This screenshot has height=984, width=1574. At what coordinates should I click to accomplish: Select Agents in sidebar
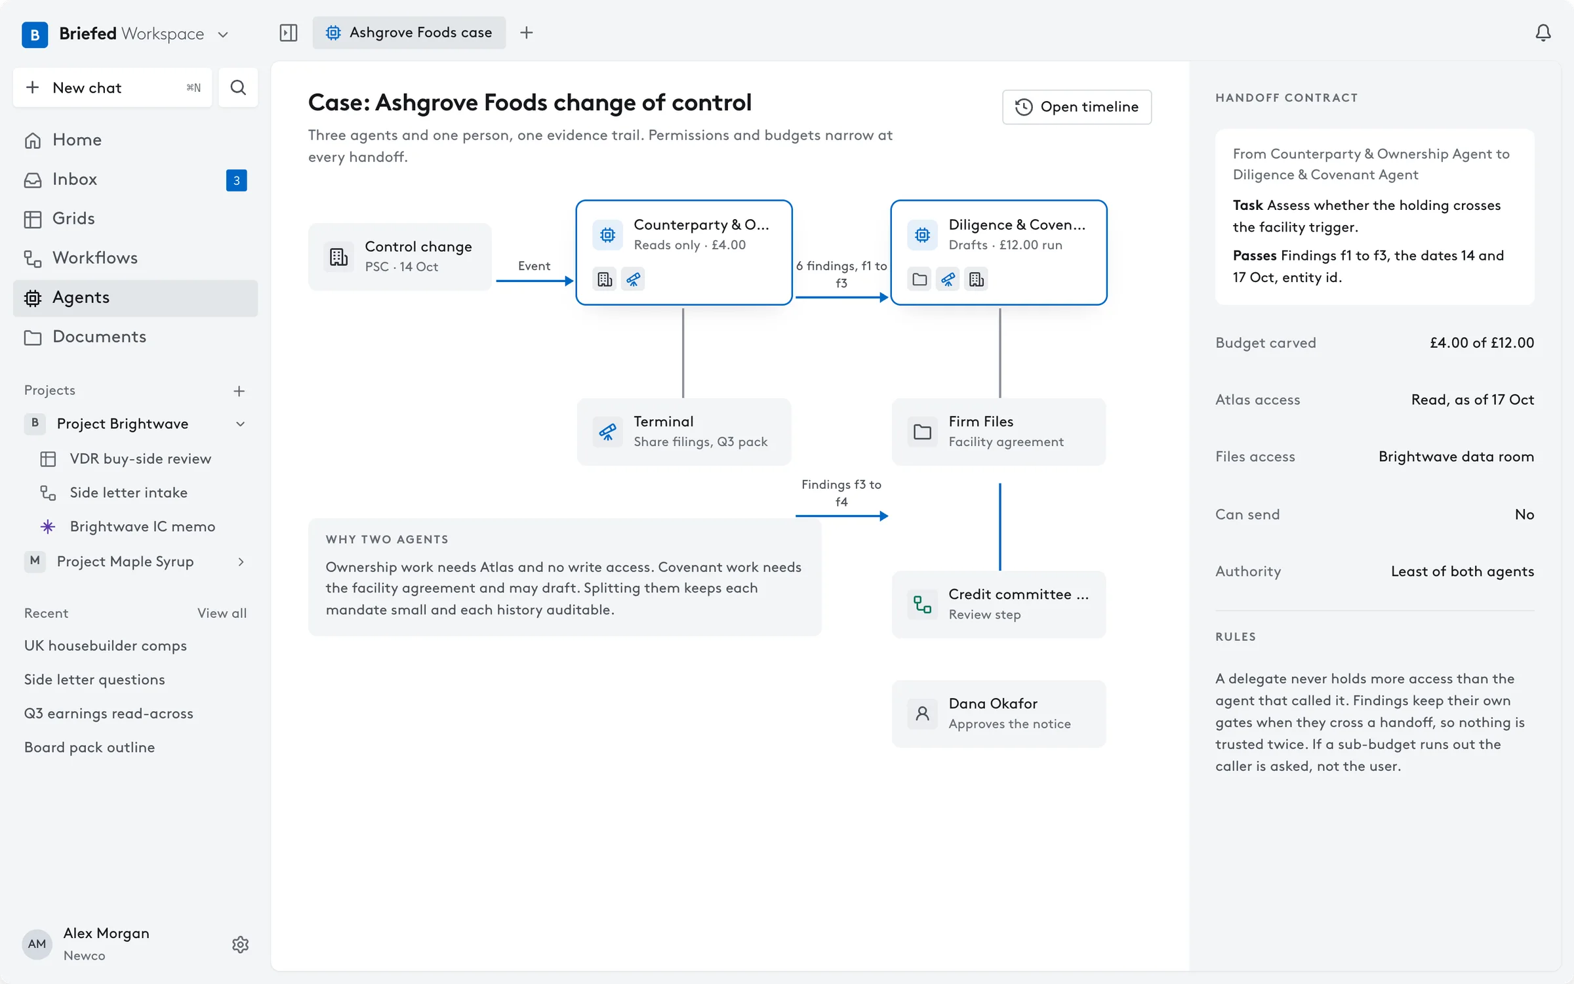135,298
